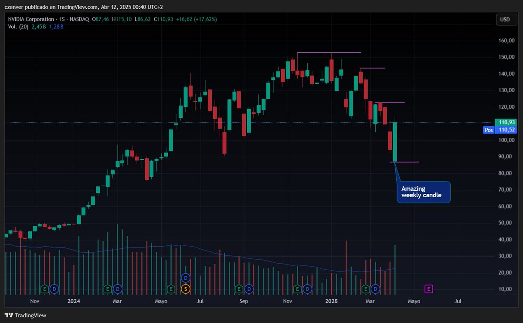Click the E earnings marker before Mar 2024
Image resolution: width=523 pixels, height=323 pixels.
(x=108, y=289)
